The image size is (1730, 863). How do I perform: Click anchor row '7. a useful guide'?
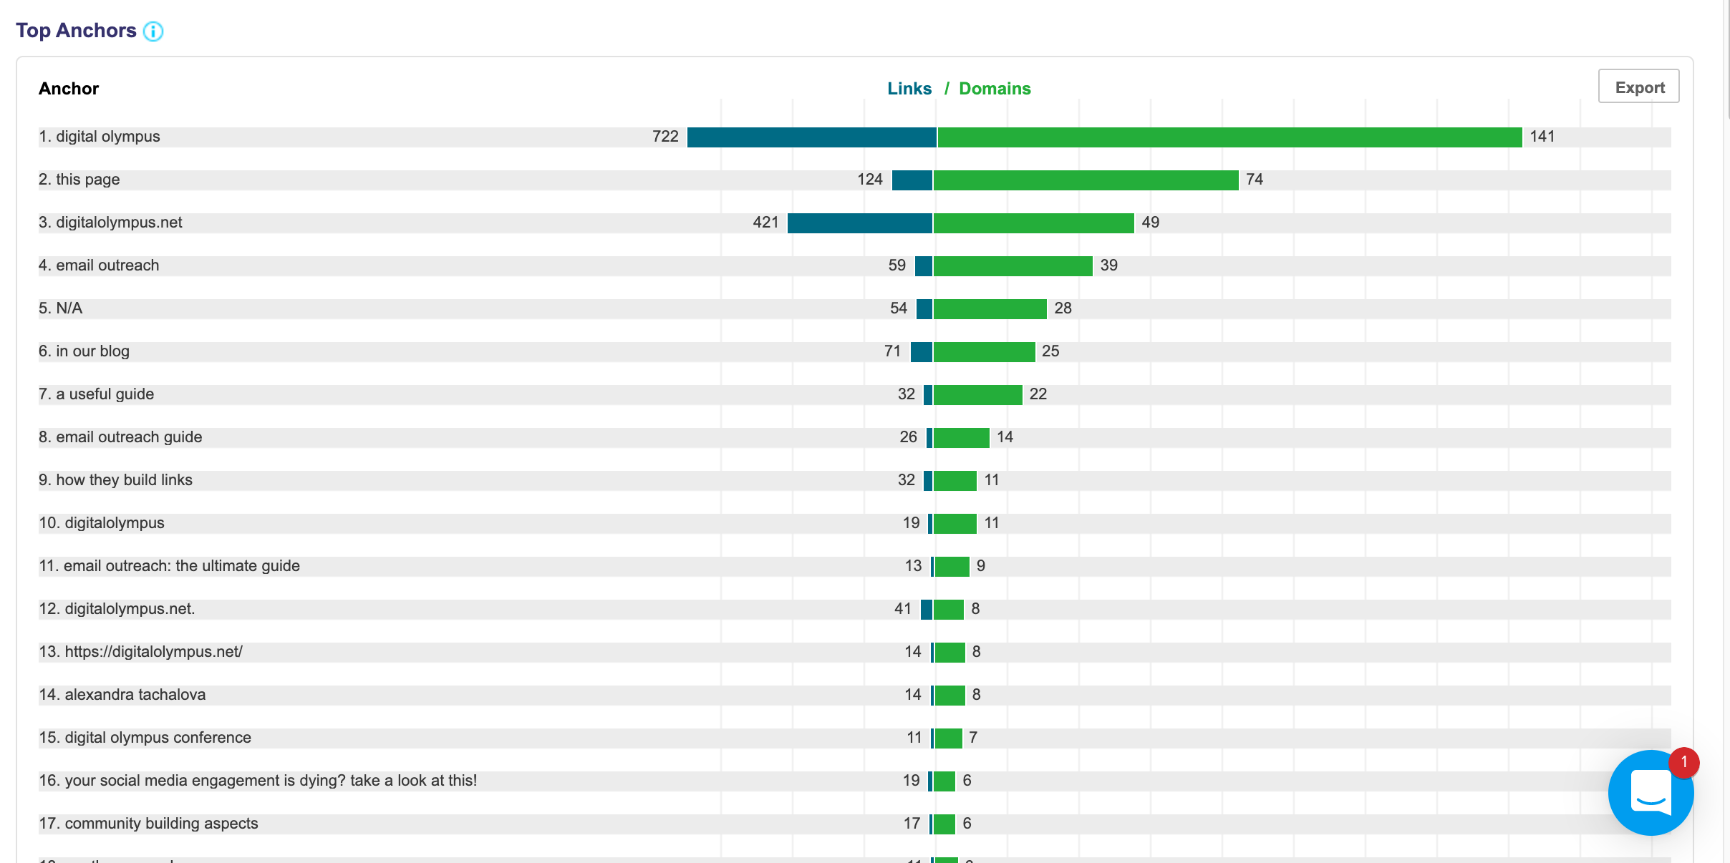[x=855, y=394]
